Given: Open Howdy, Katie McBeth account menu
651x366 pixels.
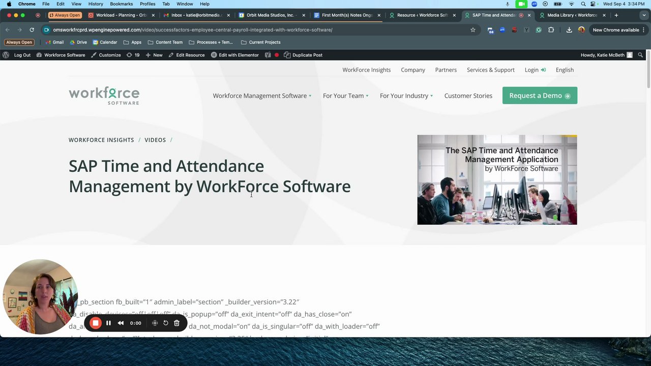Looking at the screenshot, I should coord(607,55).
